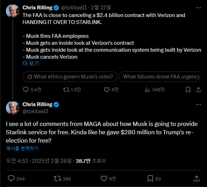View analytics icon showing 348만 views
207x187 pixels.
tap(155, 90)
